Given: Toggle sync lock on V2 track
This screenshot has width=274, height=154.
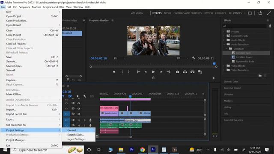Looking at the screenshot, I should 73,109.
